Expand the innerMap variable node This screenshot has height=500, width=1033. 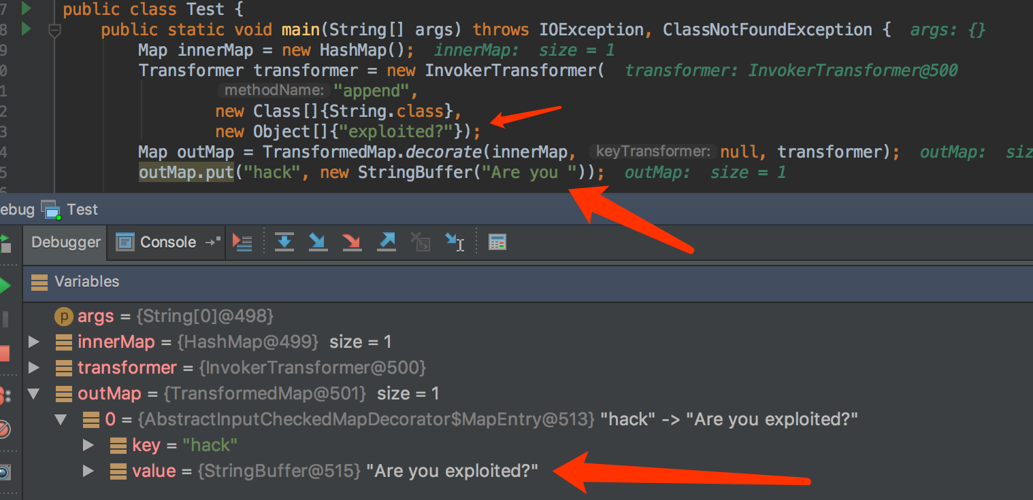33,342
